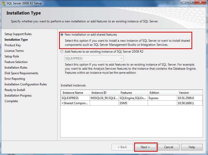Select Feature Selection step in sidebar
This screenshot has height=155, width=208.
click(x=16, y=62)
